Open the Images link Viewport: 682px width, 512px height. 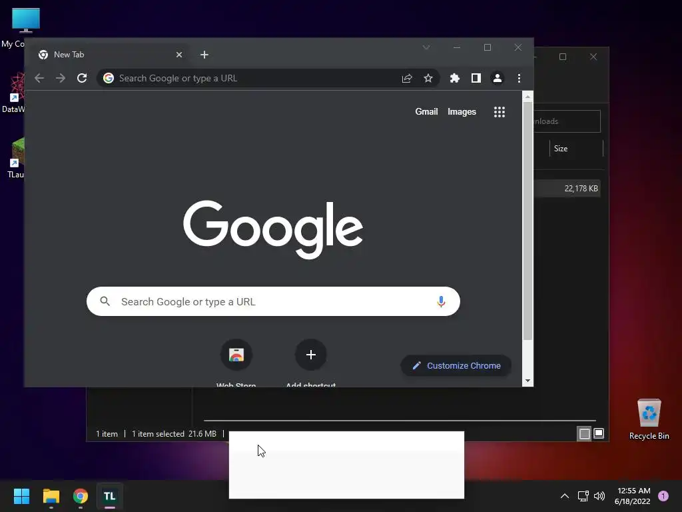coord(462,111)
